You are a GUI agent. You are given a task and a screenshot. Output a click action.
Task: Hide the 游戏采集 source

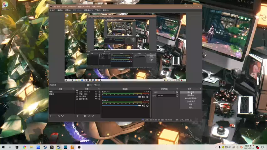pos(96,96)
